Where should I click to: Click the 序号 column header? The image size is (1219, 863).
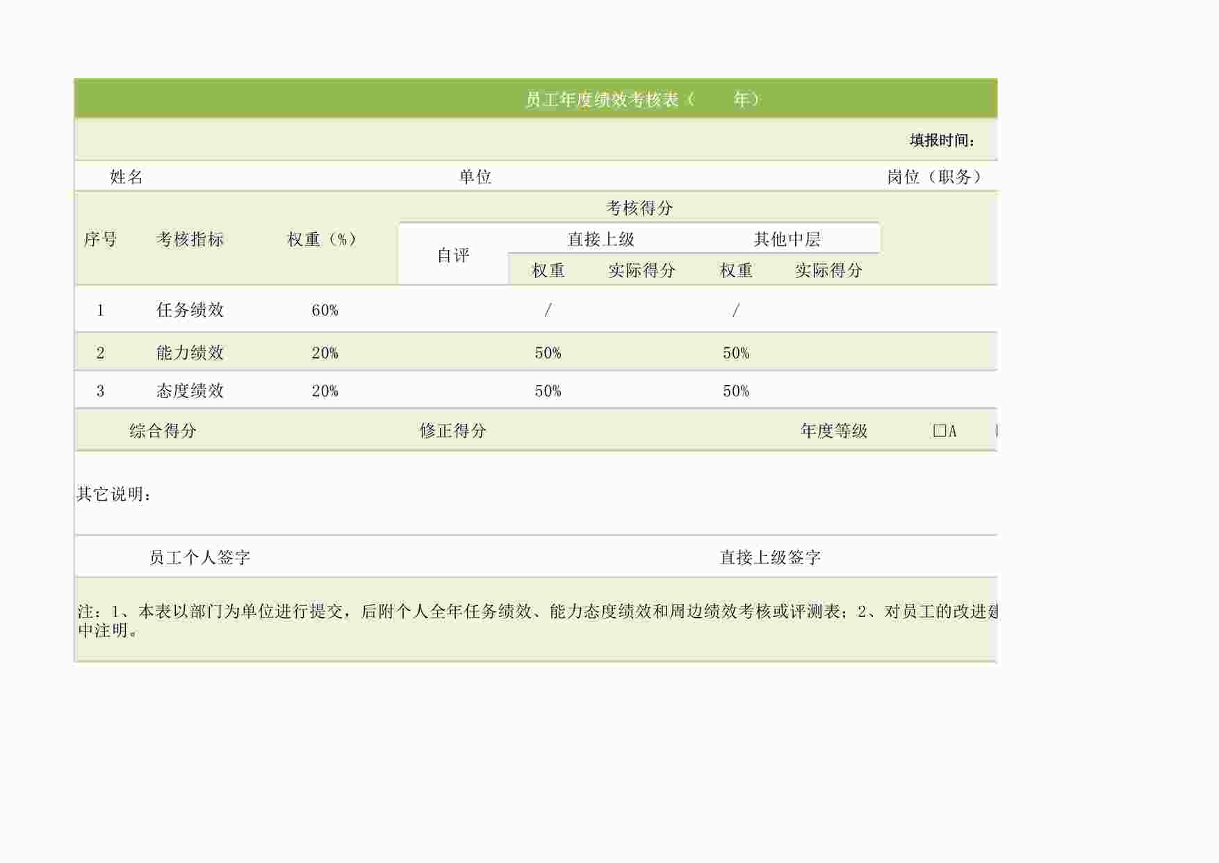(101, 239)
